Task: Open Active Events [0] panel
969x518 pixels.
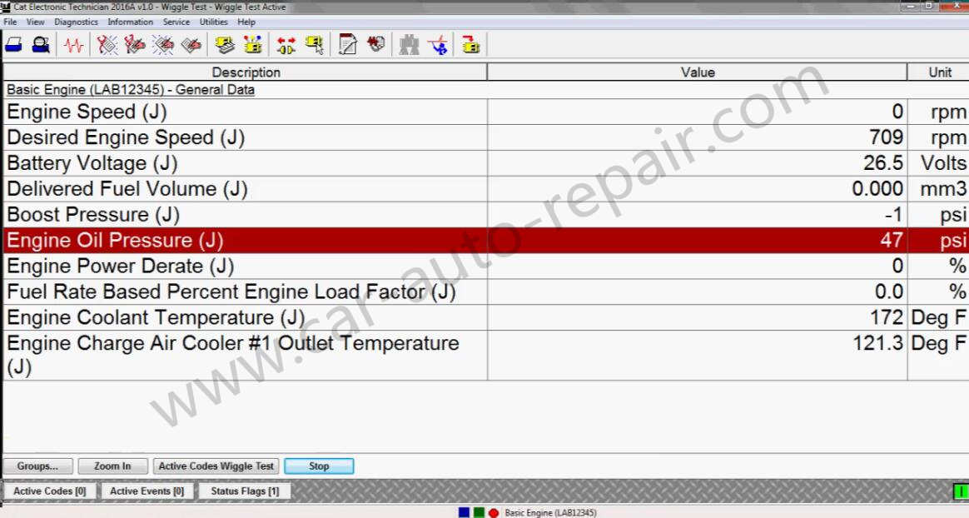Action: pyautogui.click(x=147, y=491)
